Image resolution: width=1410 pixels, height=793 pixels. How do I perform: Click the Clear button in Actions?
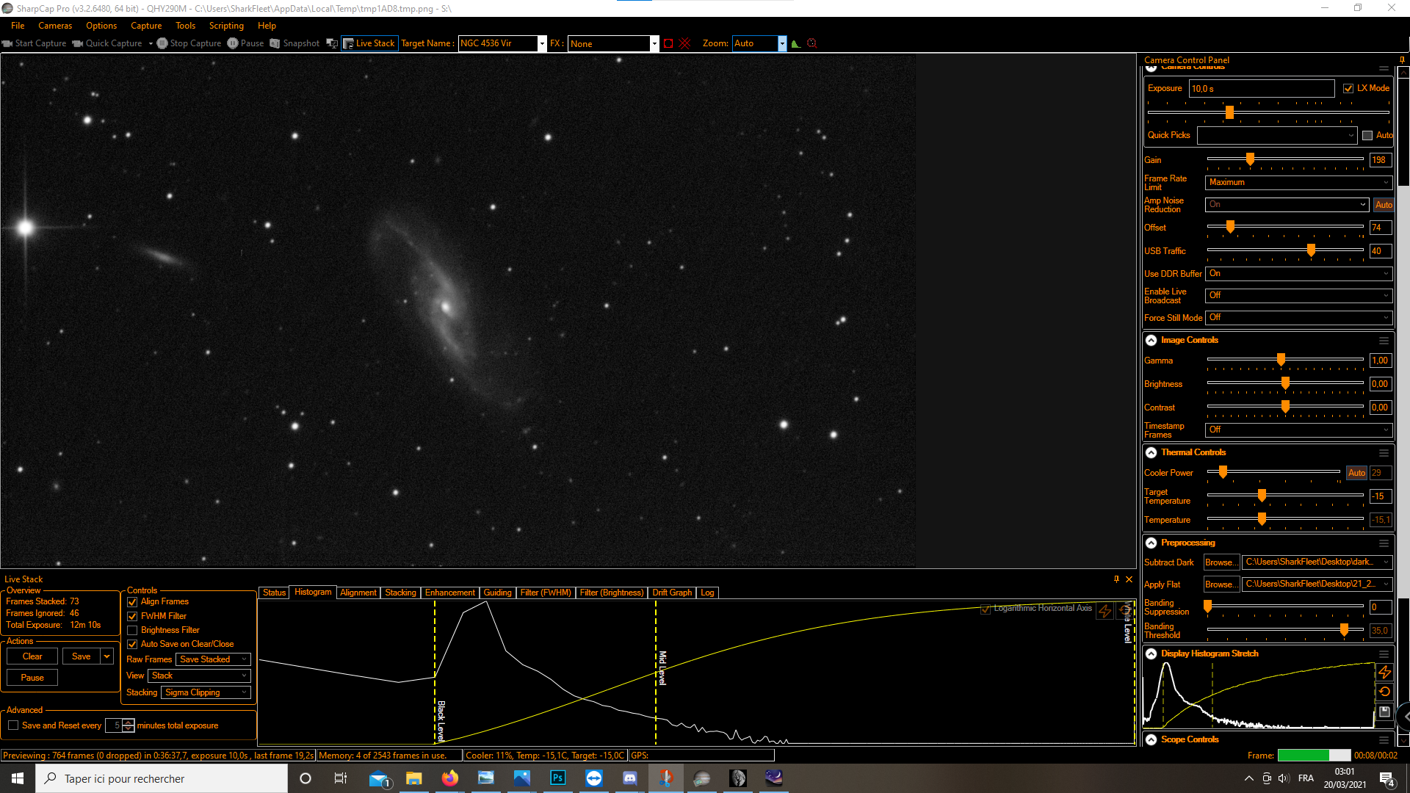click(32, 656)
